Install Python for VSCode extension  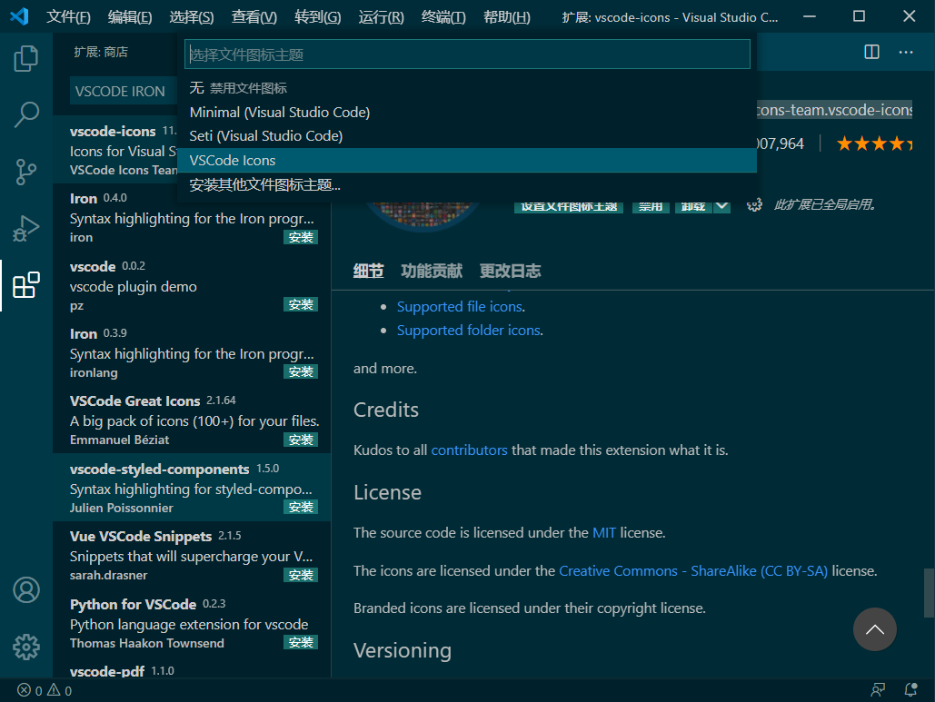[x=301, y=642]
